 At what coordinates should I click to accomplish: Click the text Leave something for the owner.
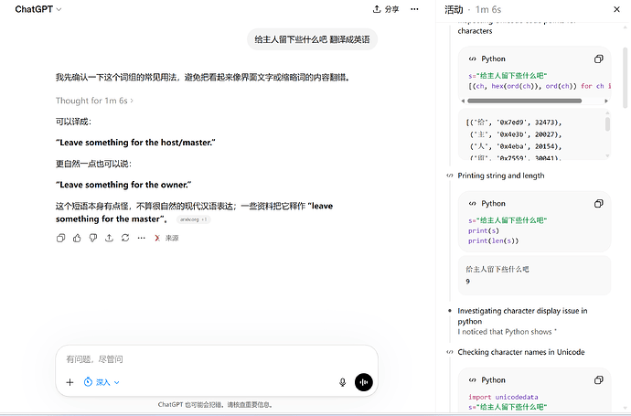click(x=123, y=185)
